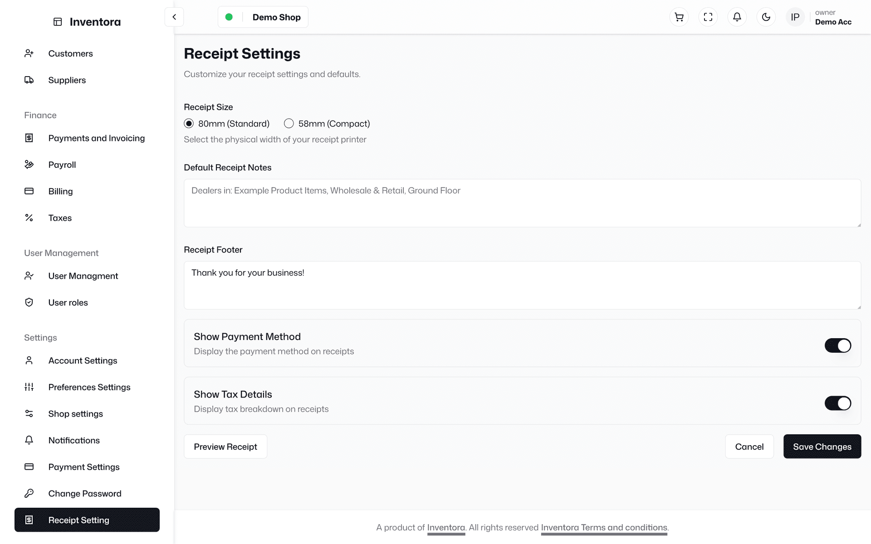Disable Show Payment Method switch

pos(838,345)
